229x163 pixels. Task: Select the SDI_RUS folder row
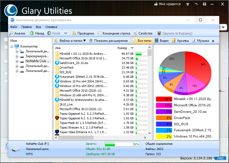tap(101, 72)
